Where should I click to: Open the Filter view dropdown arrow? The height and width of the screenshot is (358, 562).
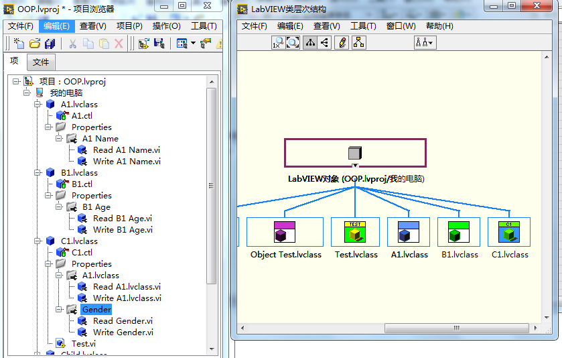[x=193, y=44]
